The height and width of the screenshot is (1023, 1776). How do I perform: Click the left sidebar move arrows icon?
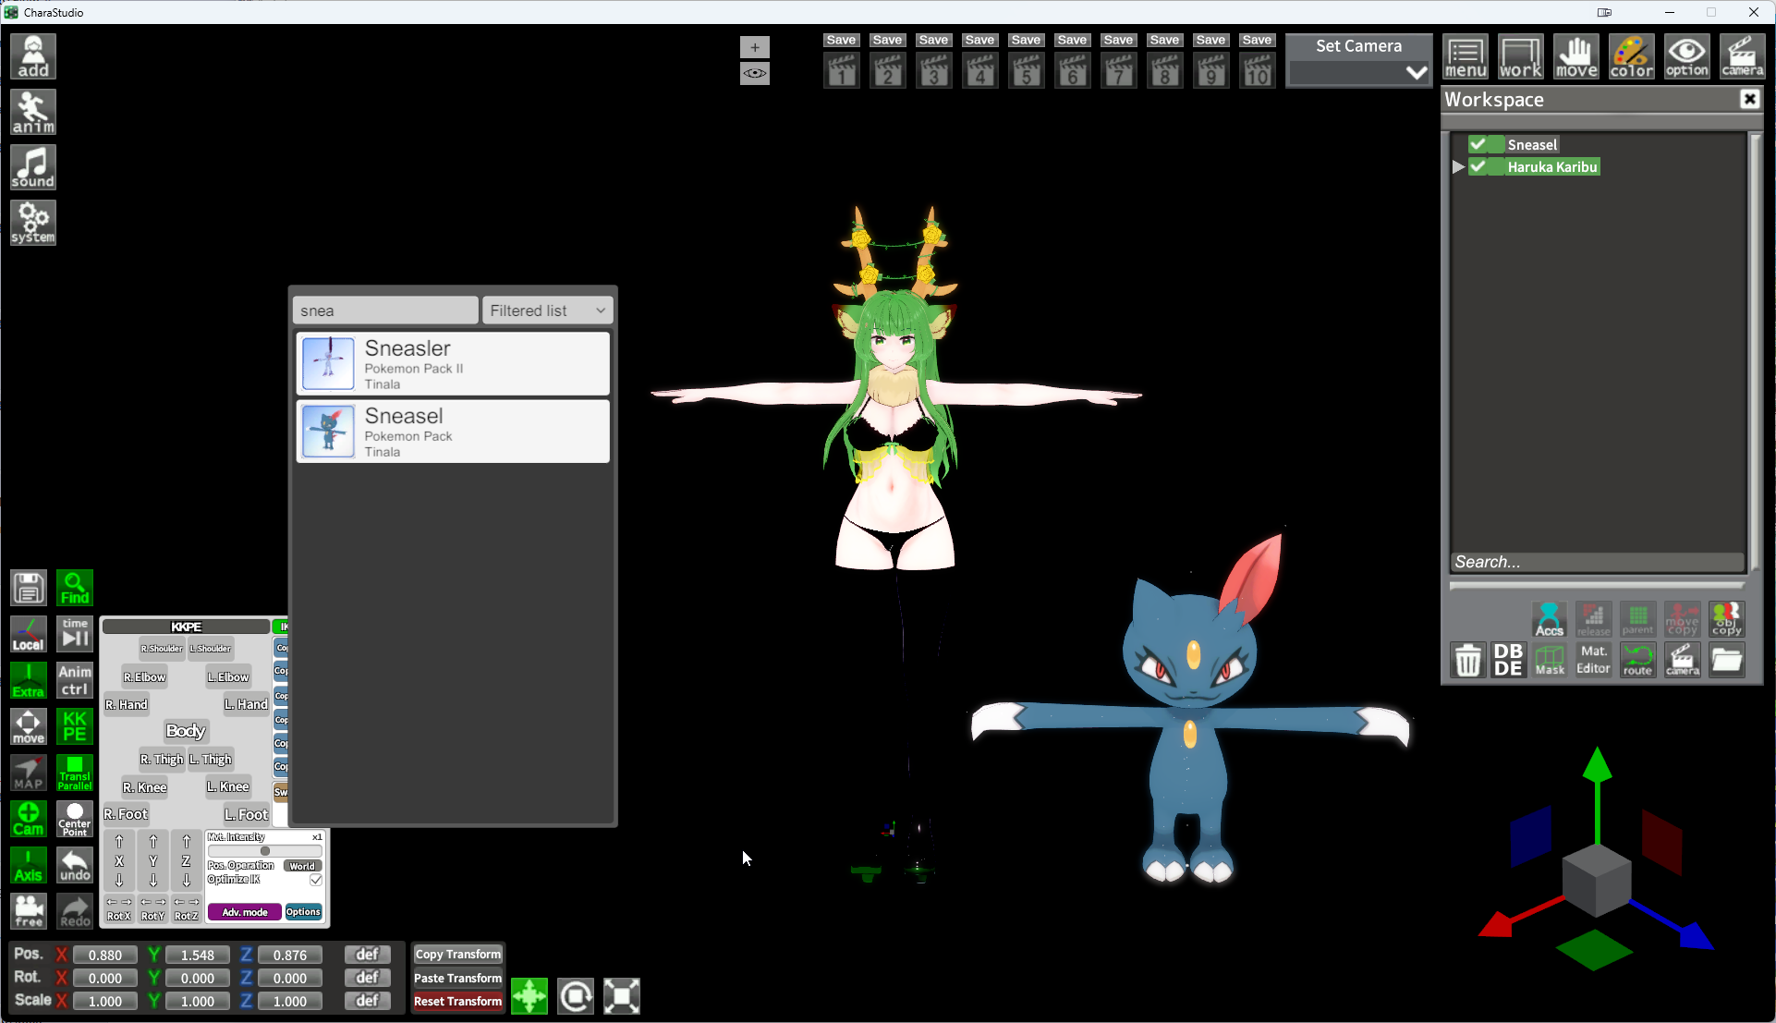[29, 726]
